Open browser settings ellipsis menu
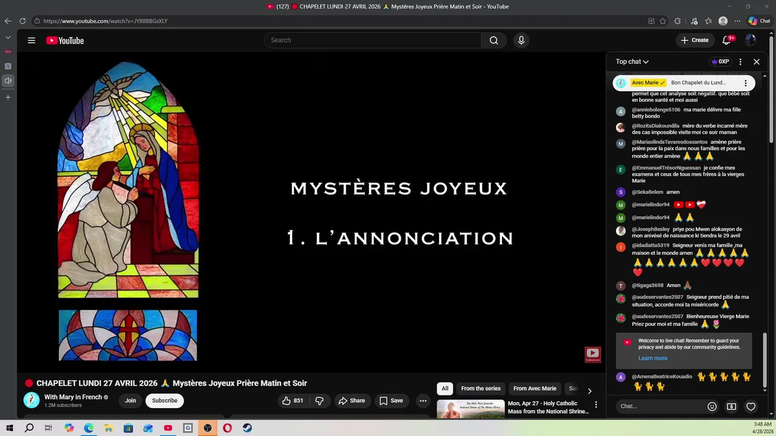 pyautogui.click(x=737, y=21)
